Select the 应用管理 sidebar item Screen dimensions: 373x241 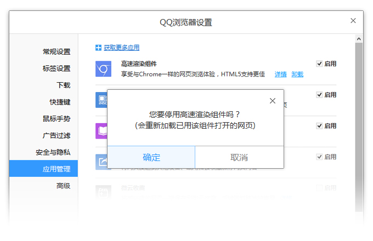pos(43,169)
